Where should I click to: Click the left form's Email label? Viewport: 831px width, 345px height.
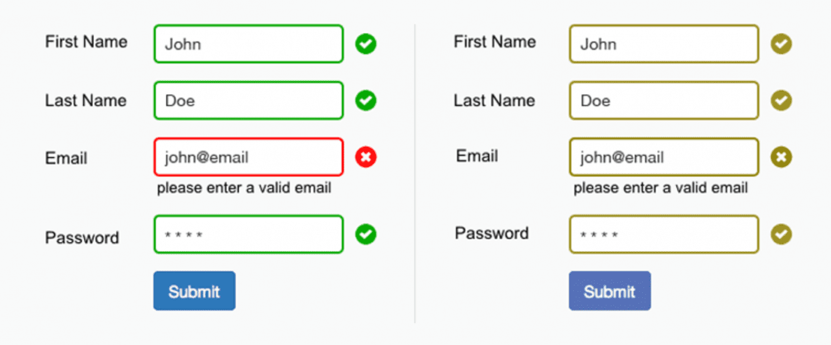(x=66, y=158)
